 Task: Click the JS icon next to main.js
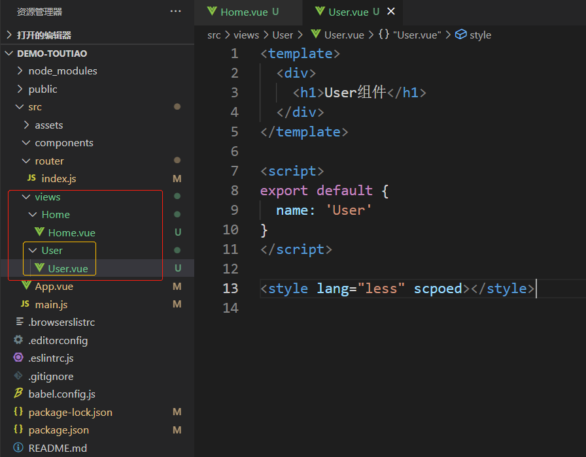tap(25, 304)
